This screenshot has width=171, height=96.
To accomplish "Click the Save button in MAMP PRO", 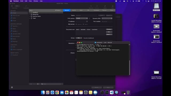I will (108, 87).
